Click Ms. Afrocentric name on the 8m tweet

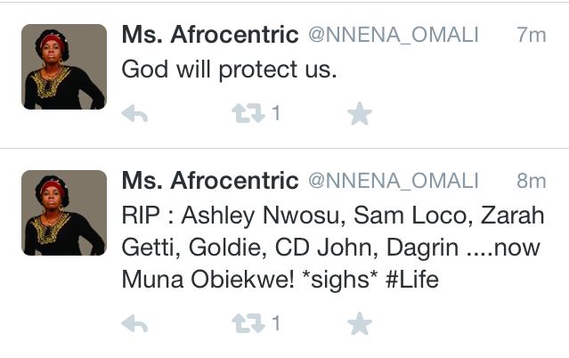pyautogui.click(x=209, y=181)
